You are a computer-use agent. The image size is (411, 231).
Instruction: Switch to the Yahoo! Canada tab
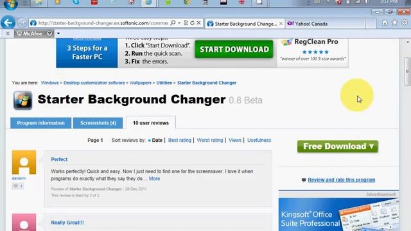[325, 24]
